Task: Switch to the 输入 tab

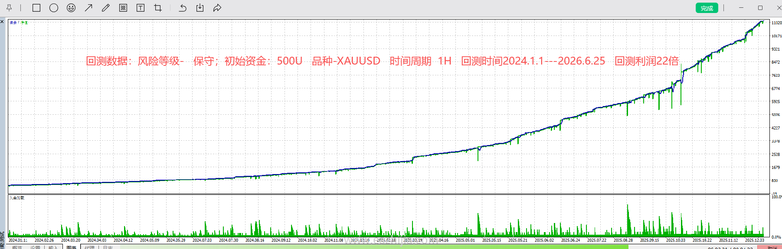Action: (53, 247)
